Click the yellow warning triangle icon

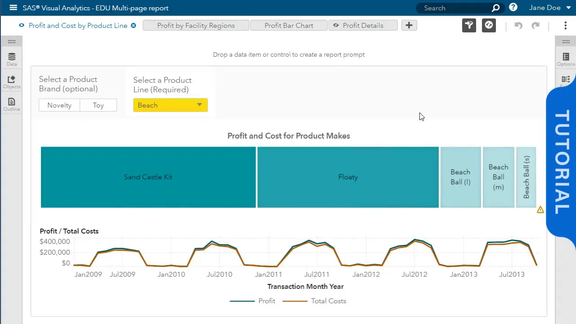tap(540, 210)
